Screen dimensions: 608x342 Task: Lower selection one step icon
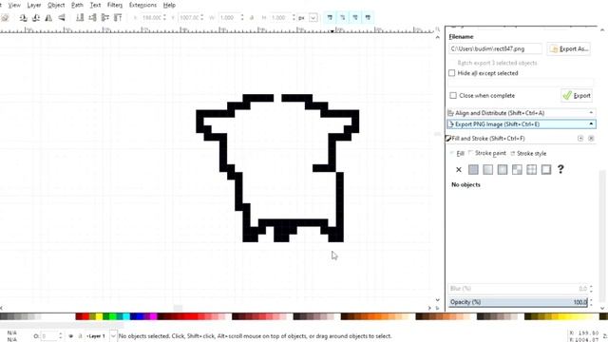pyautogui.click(x=92, y=17)
